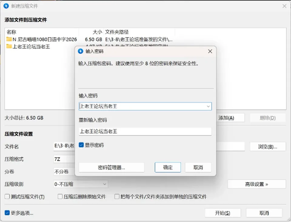The width and height of the screenshot is (291, 222).
Task: Click the 添加(A) button
Action: (x=230, y=118)
